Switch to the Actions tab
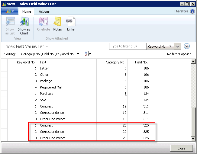 pyautogui.click(x=44, y=11)
